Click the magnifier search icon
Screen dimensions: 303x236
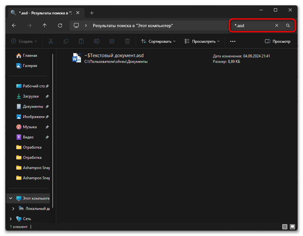(x=288, y=26)
